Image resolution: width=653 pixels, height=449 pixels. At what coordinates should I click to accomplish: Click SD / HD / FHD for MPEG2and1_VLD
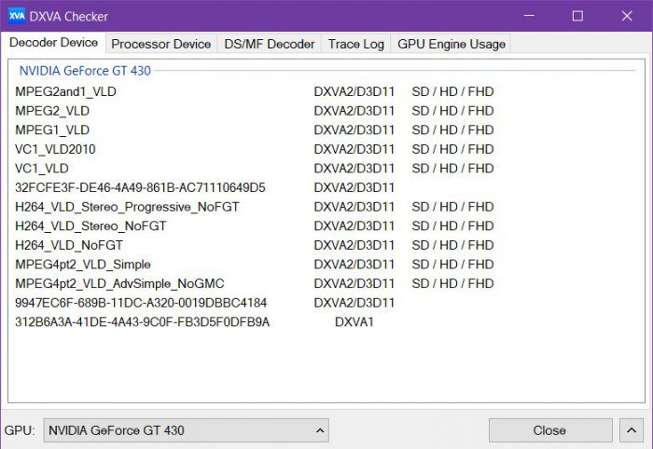click(x=452, y=91)
